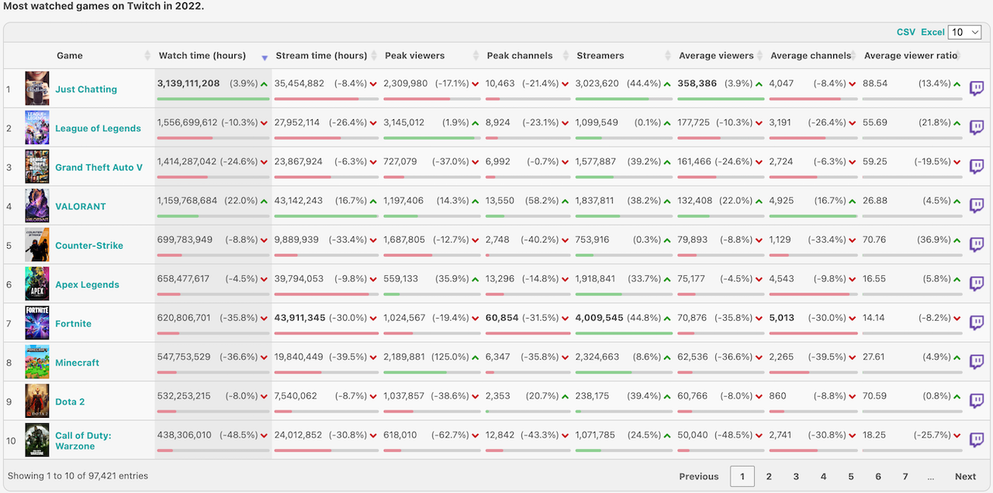Sort by Streamers column header

pyautogui.click(x=600, y=56)
